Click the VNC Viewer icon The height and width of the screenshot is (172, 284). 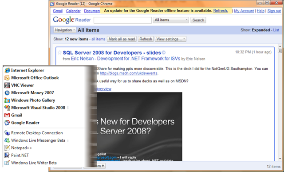tap(7, 85)
